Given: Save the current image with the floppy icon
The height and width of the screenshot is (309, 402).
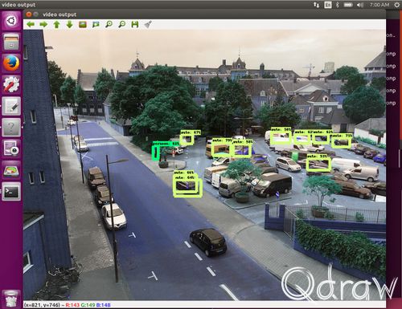Looking at the screenshot, I should [x=135, y=25].
